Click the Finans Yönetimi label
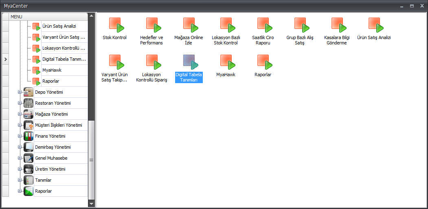 click(50, 136)
